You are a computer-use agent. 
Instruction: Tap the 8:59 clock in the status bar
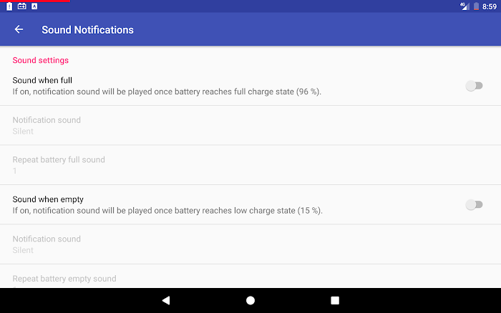(489, 6)
